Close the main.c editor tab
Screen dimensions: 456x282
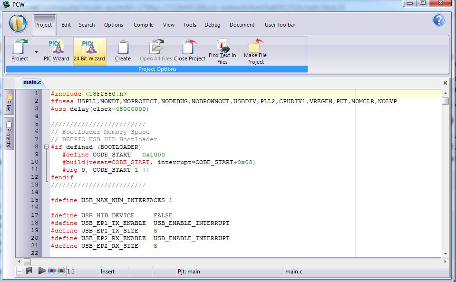point(445,83)
